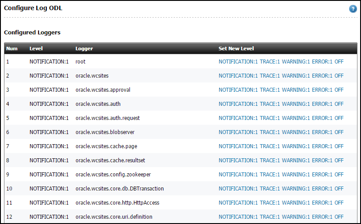The image size is (361, 224).
Task: Set oracle.wcsites.auth.request to WARNING:1
Action: (x=296, y=118)
